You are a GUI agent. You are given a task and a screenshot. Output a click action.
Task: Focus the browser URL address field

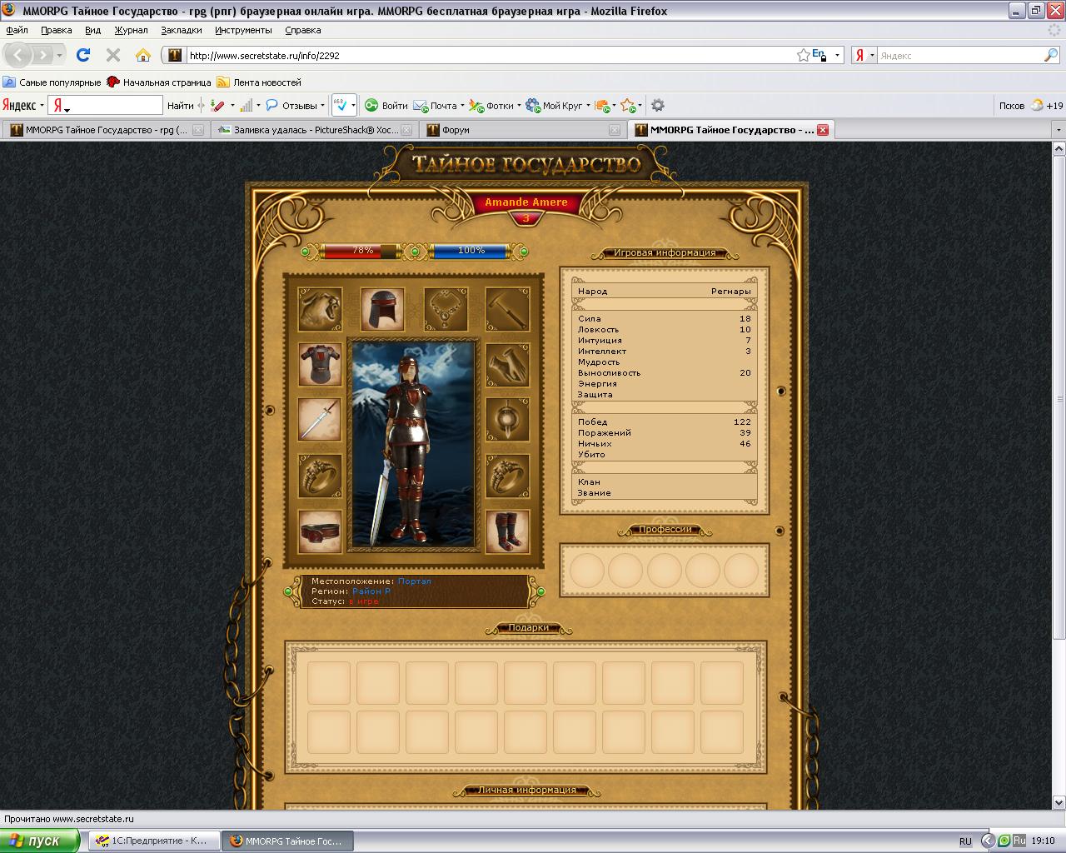click(490, 56)
